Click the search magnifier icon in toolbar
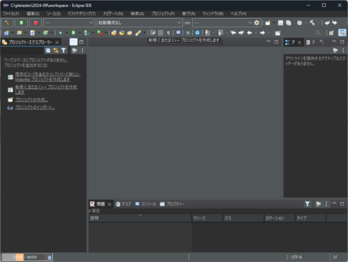 [x=318, y=33]
